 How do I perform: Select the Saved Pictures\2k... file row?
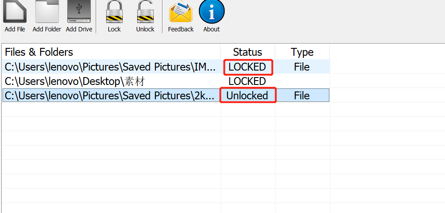pos(166,95)
